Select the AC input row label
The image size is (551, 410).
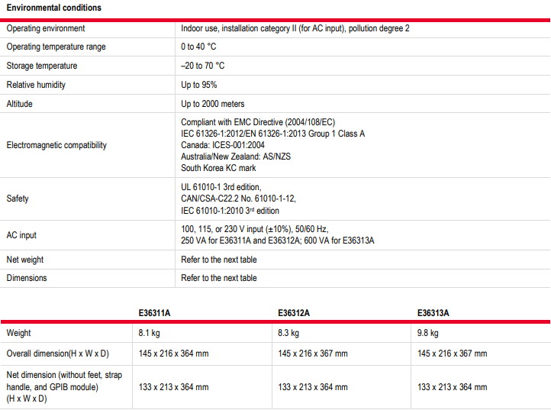22,235
